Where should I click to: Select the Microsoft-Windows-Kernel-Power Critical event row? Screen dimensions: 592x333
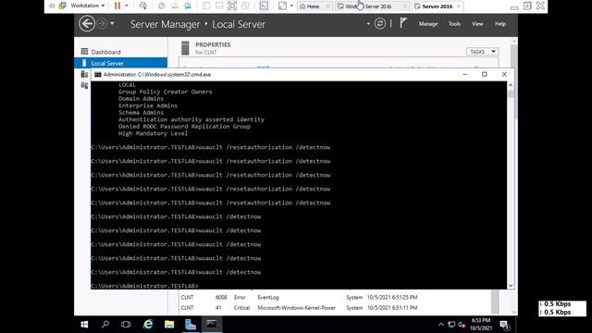click(x=335, y=308)
